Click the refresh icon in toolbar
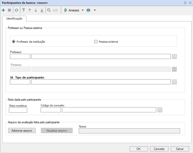Image resolution: width=193 pixels, height=153 pixels. [17, 10]
